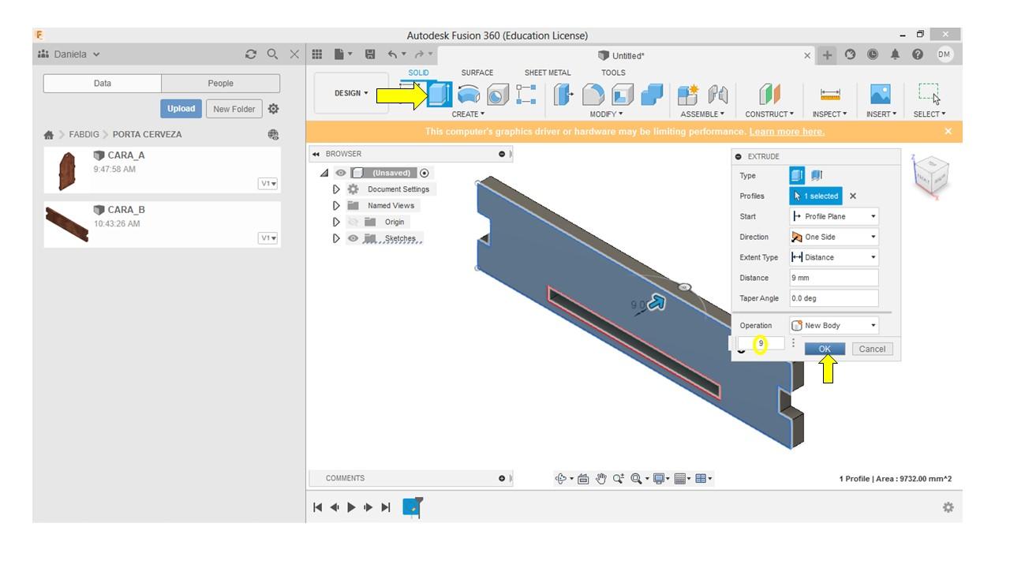The height and width of the screenshot is (568, 1010).
Task: Expand the Named Views node
Action: (336, 206)
